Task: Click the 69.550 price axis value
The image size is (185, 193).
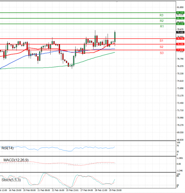Action: click(180, 132)
